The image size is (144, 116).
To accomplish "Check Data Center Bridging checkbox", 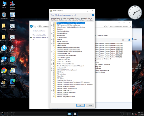I will [x=54, y=31].
